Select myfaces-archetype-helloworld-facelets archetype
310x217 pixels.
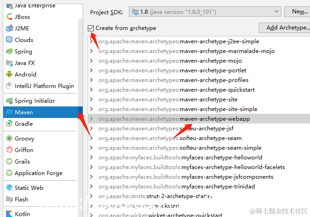(x=233, y=167)
